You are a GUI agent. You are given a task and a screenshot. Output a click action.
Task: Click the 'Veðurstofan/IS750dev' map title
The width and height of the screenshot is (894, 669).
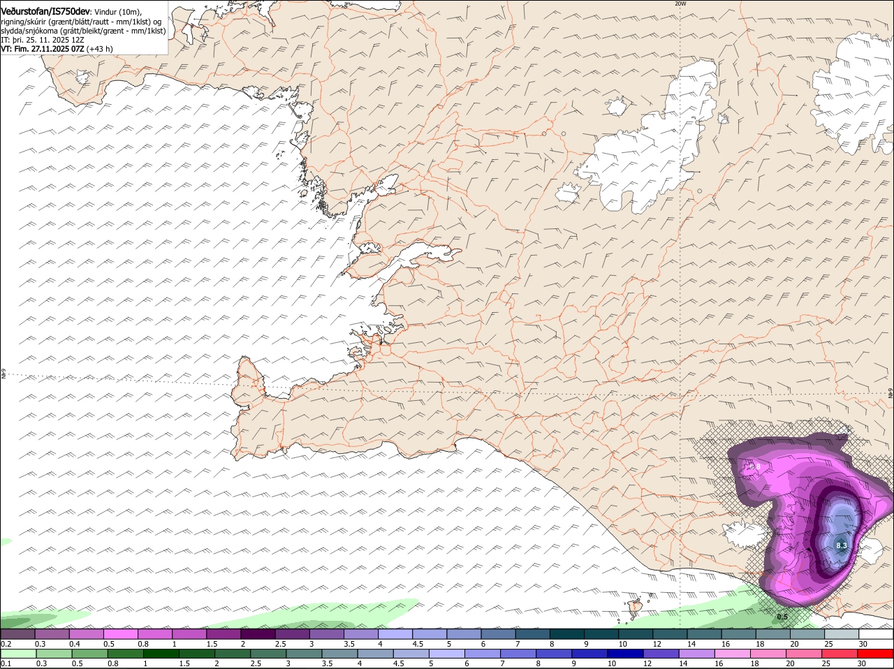[x=45, y=12]
